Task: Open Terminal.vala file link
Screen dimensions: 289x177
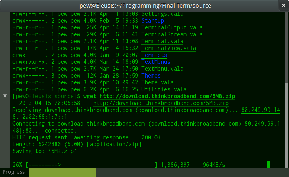Action: click(162, 41)
